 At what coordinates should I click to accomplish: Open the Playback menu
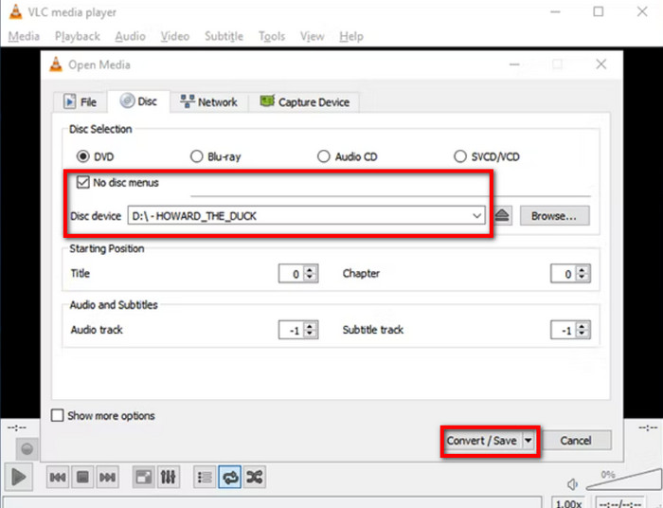tap(78, 36)
